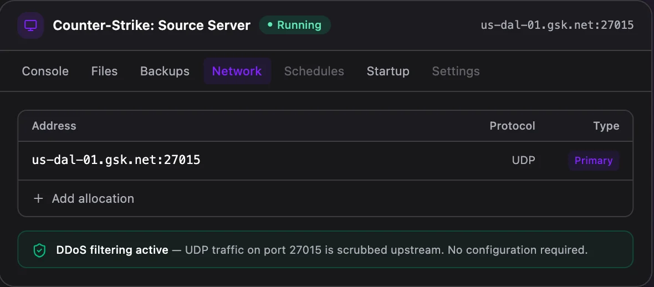Click the purple server monitor icon
This screenshot has width=654, height=287.
click(x=30, y=25)
